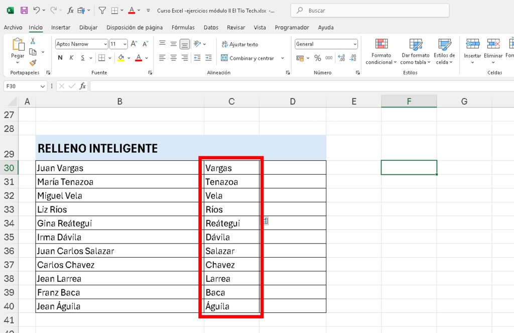Viewport: 514px width, 333px height.
Task: Open the General number format dropdown
Action: (x=355, y=44)
